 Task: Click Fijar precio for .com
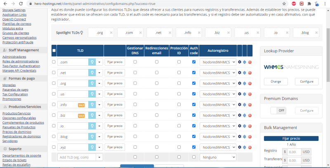tap(115, 62)
